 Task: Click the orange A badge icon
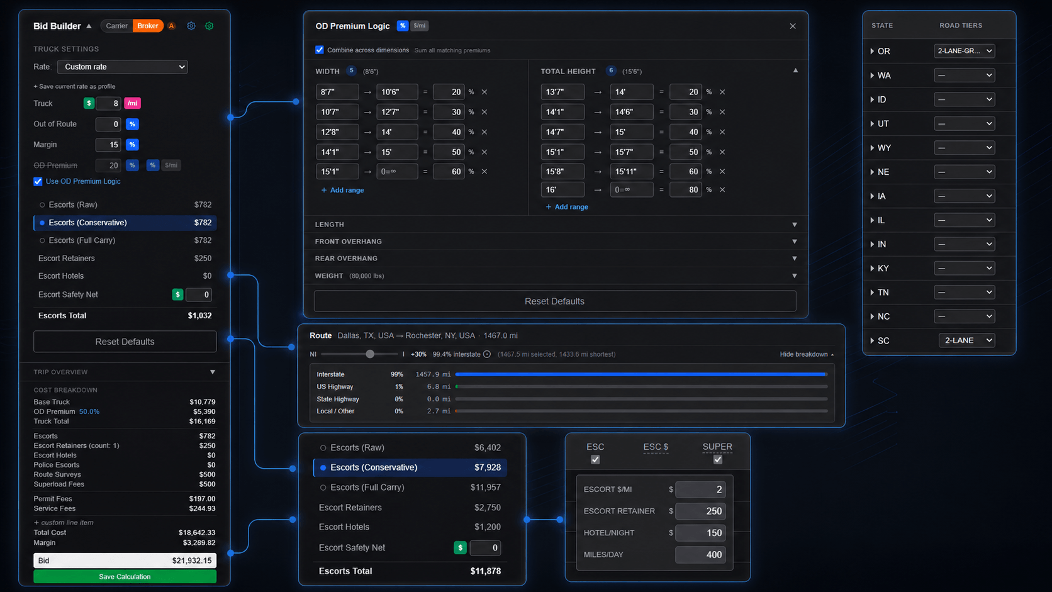click(x=171, y=26)
